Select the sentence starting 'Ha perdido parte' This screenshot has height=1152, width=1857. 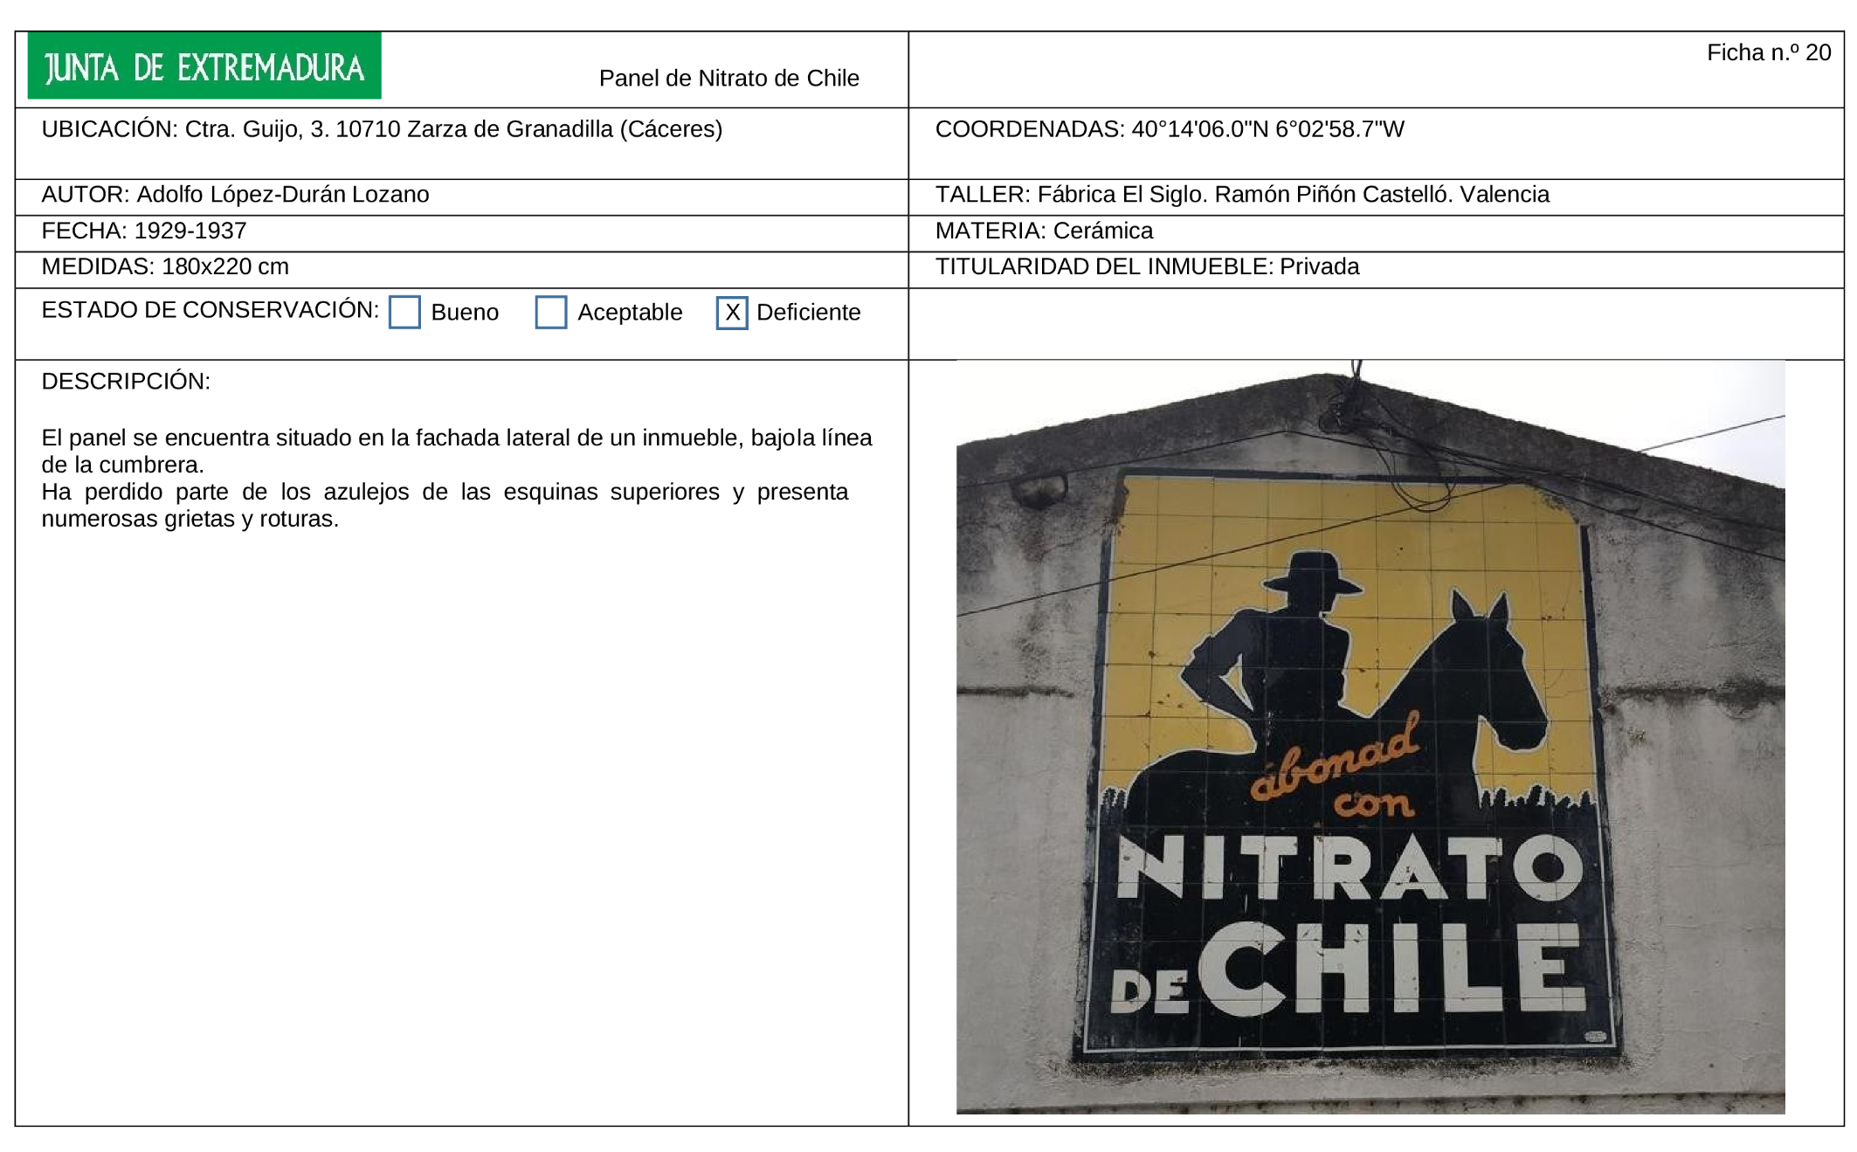click(445, 505)
